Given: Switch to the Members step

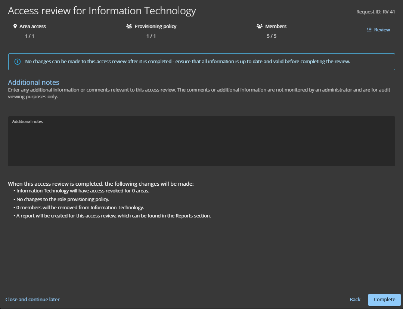Looking at the screenshot, I should point(276,27).
